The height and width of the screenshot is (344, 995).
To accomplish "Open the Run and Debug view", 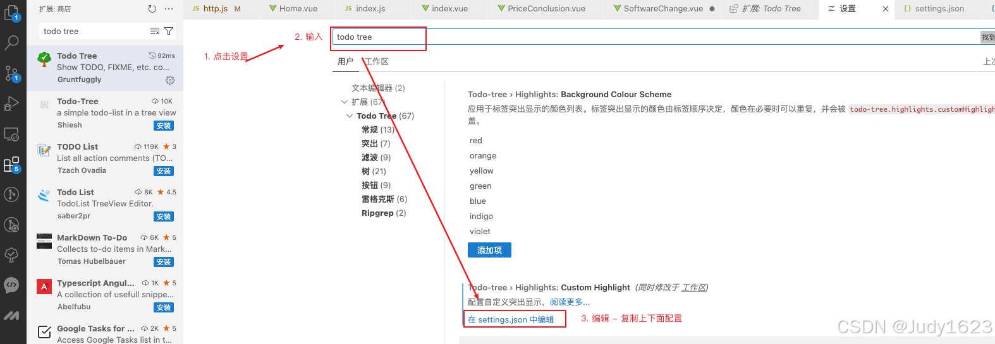I will tap(12, 104).
